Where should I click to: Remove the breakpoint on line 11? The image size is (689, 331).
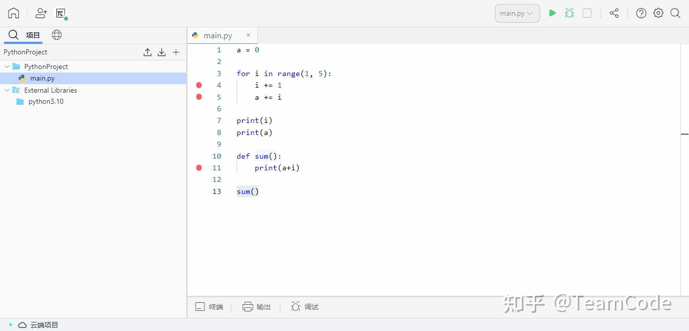click(199, 168)
